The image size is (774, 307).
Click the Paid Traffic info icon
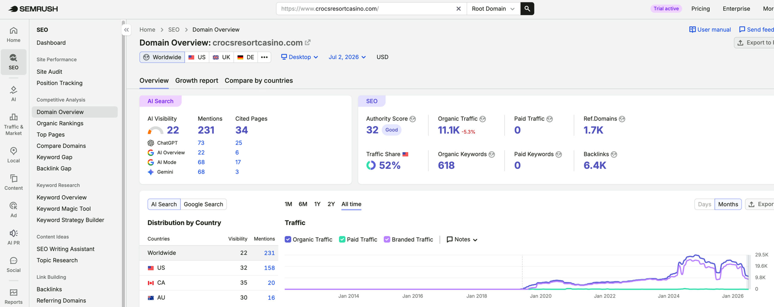(x=550, y=119)
